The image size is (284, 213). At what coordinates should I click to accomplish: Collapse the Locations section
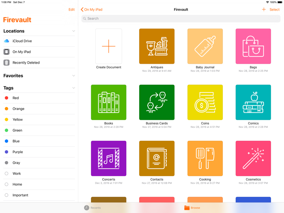(x=73, y=31)
